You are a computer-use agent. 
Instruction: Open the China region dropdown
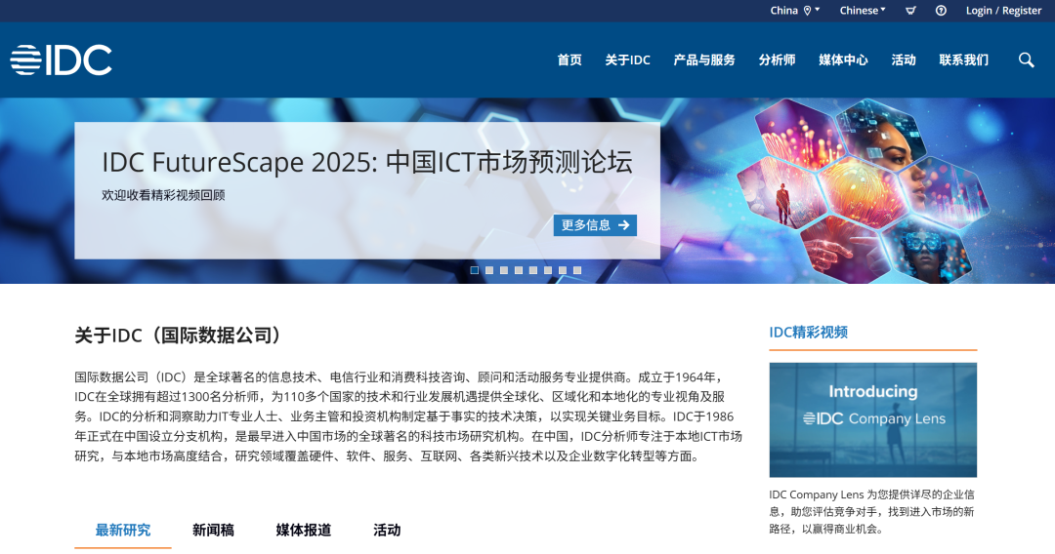(794, 10)
